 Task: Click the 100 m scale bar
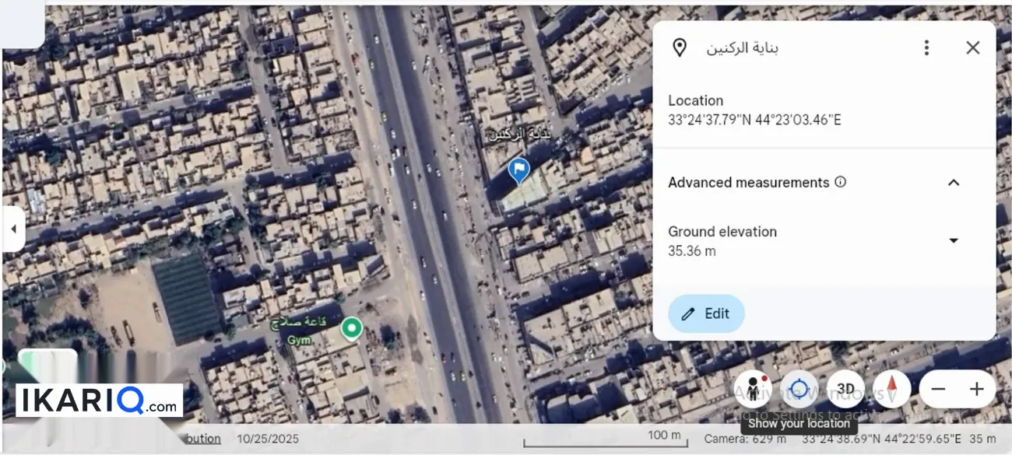pos(606,439)
